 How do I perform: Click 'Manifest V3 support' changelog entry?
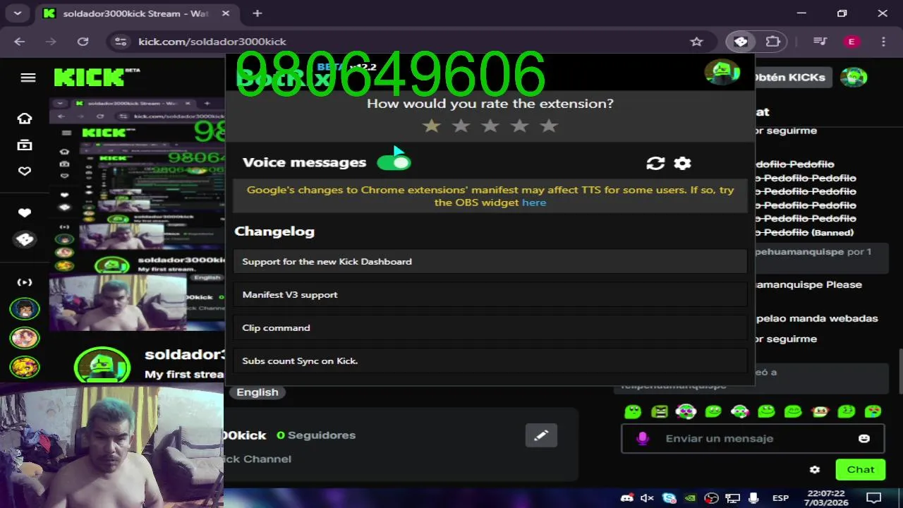tap(490, 294)
